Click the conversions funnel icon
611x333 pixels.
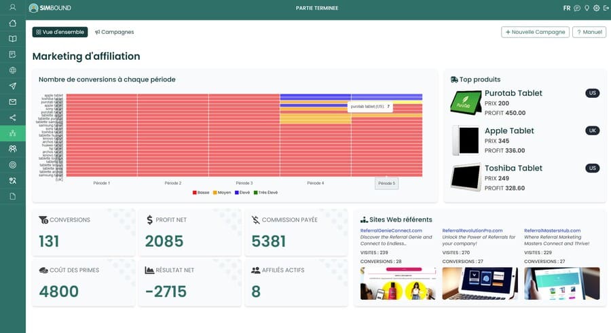click(x=43, y=220)
